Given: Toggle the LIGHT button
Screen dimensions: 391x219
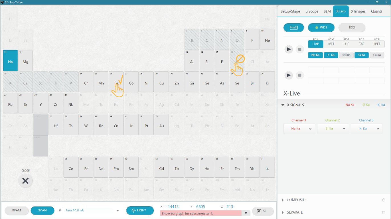Looking at the screenshot, I should pyautogui.click(x=140, y=210).
